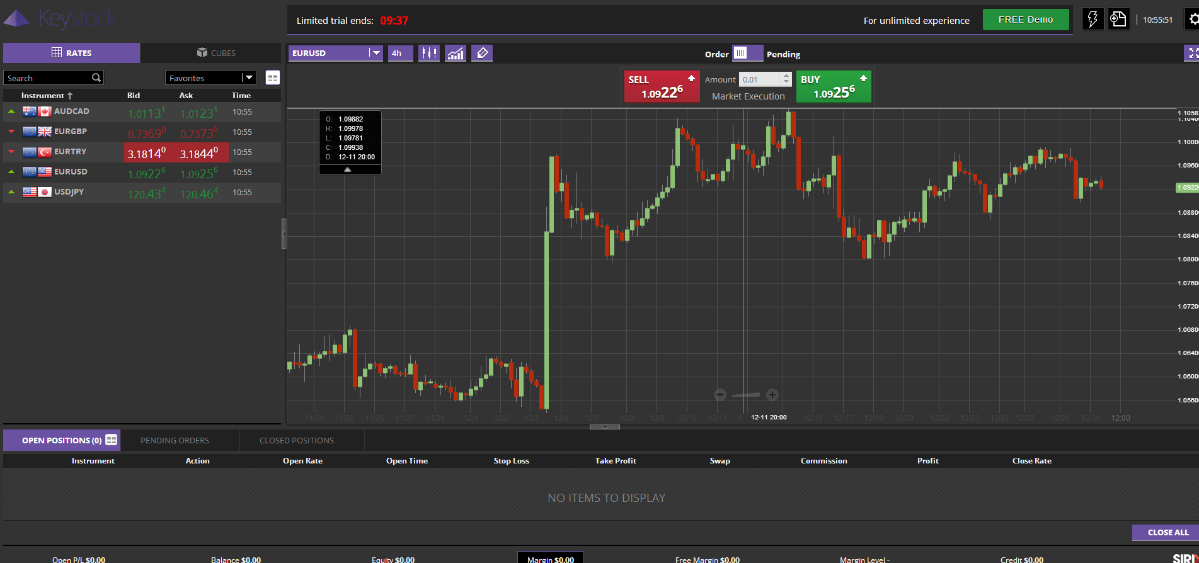Collapse the OHLC info tooltip arrow

pos(347,169)
